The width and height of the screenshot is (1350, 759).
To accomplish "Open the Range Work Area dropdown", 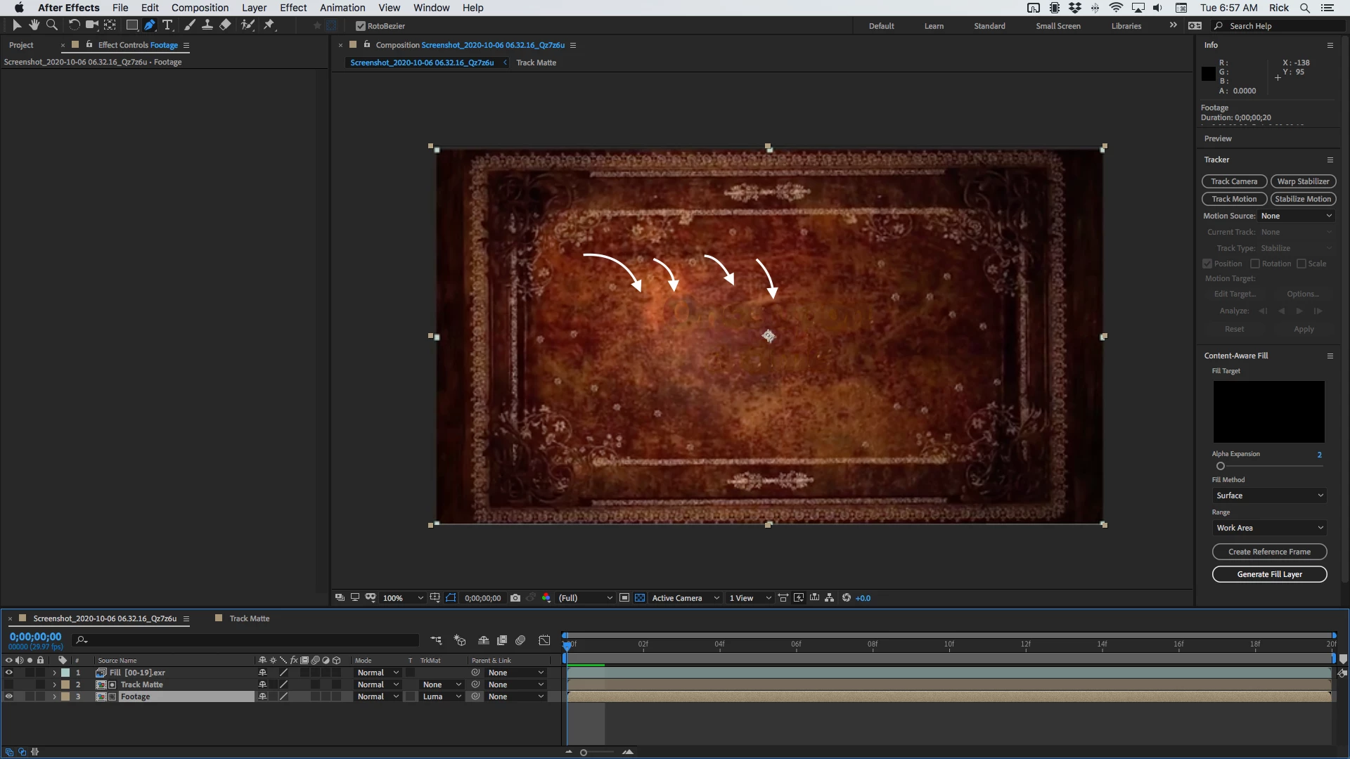I will tap(1269, 528).
